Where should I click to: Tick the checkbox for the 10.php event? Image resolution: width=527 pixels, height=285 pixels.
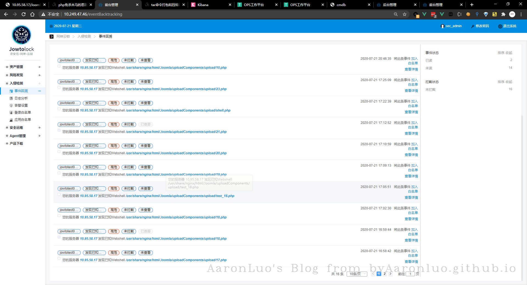point(59,66)
